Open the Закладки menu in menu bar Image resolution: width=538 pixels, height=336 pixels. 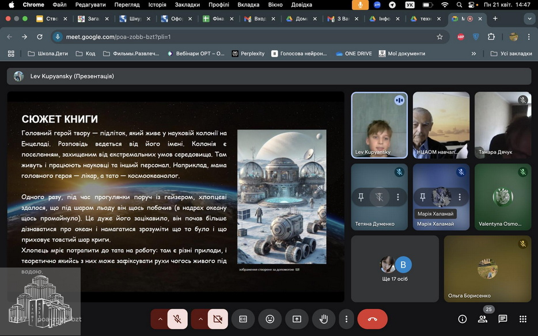pyautogui.click(x=187, y=5)
